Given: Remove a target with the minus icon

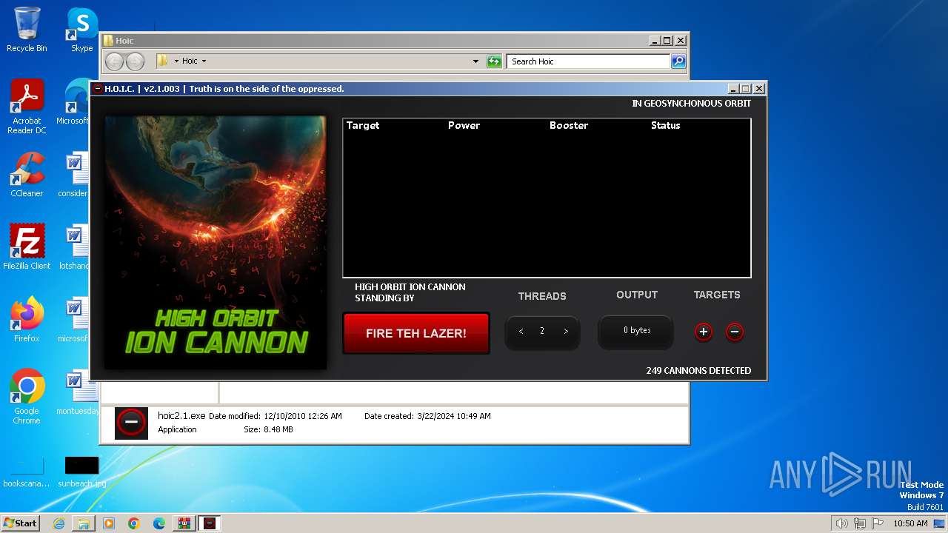Looking at the screenshot, I should 735,332.
